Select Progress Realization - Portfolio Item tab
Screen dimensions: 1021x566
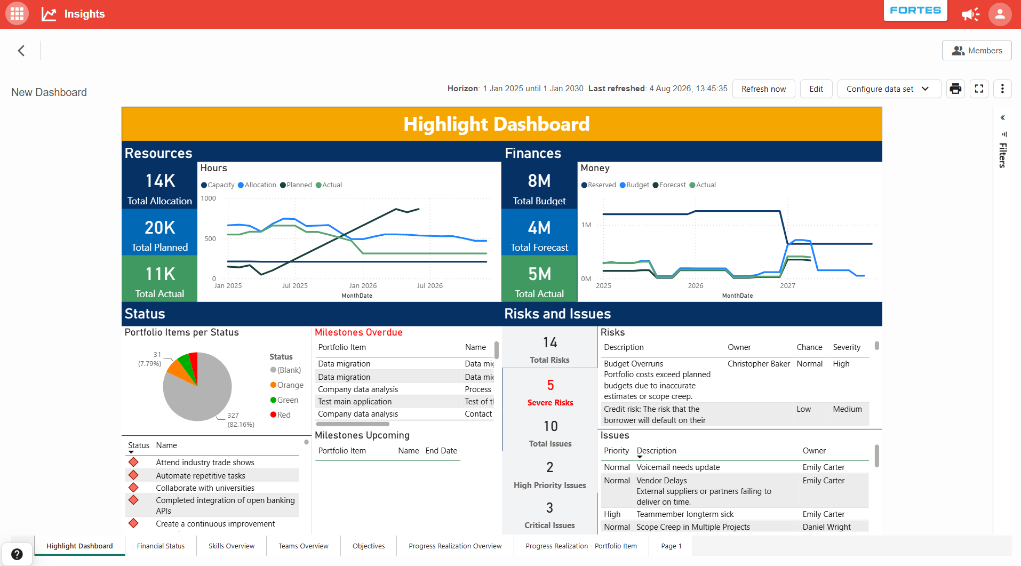pos(581,546)
